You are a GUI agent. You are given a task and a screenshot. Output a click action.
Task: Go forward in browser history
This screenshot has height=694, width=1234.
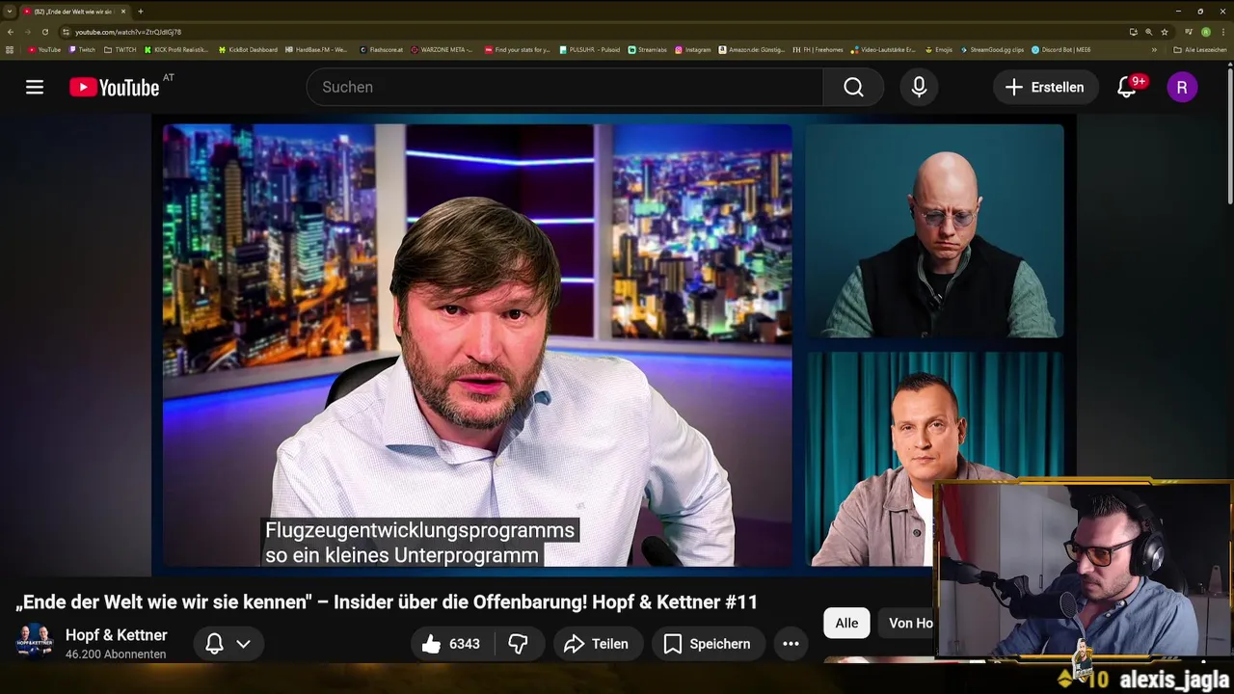tap(27, 32)
